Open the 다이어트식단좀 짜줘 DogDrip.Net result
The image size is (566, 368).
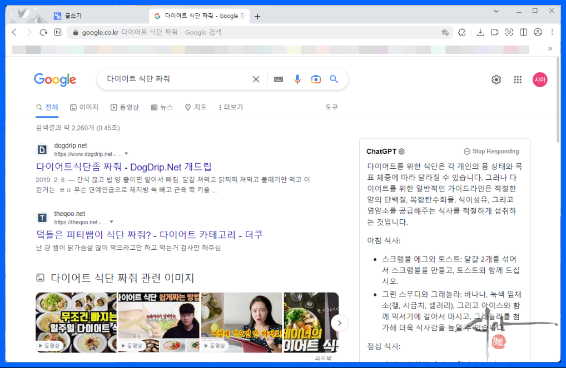[x=124, y=167]
